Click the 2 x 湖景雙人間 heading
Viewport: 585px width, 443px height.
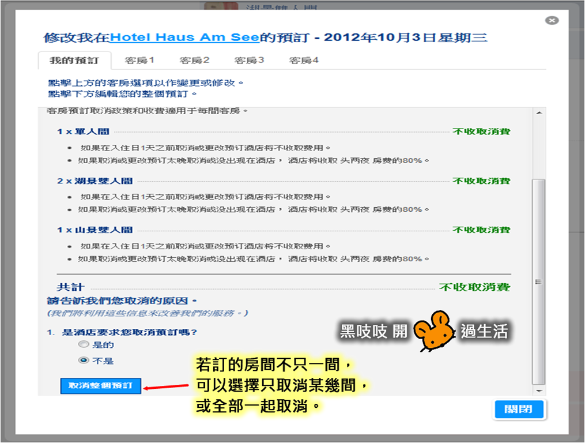(x=95, y=181)
